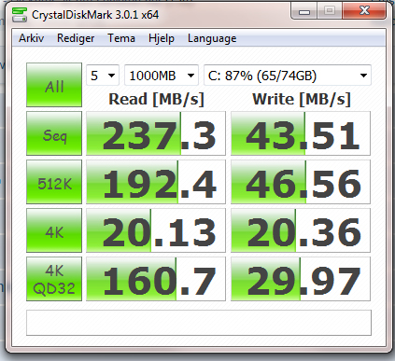The height and width of the screenshot is (361, 395).
Task: Click the 4K QD32 read result 160.7
Action: [x=156, y=279]
